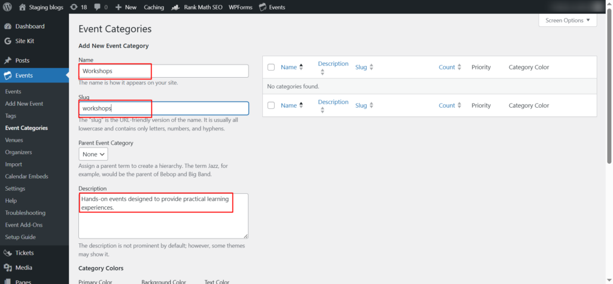Tick select-all checkbox in table header
Screen dimensions: 613x284
(271, 67)
